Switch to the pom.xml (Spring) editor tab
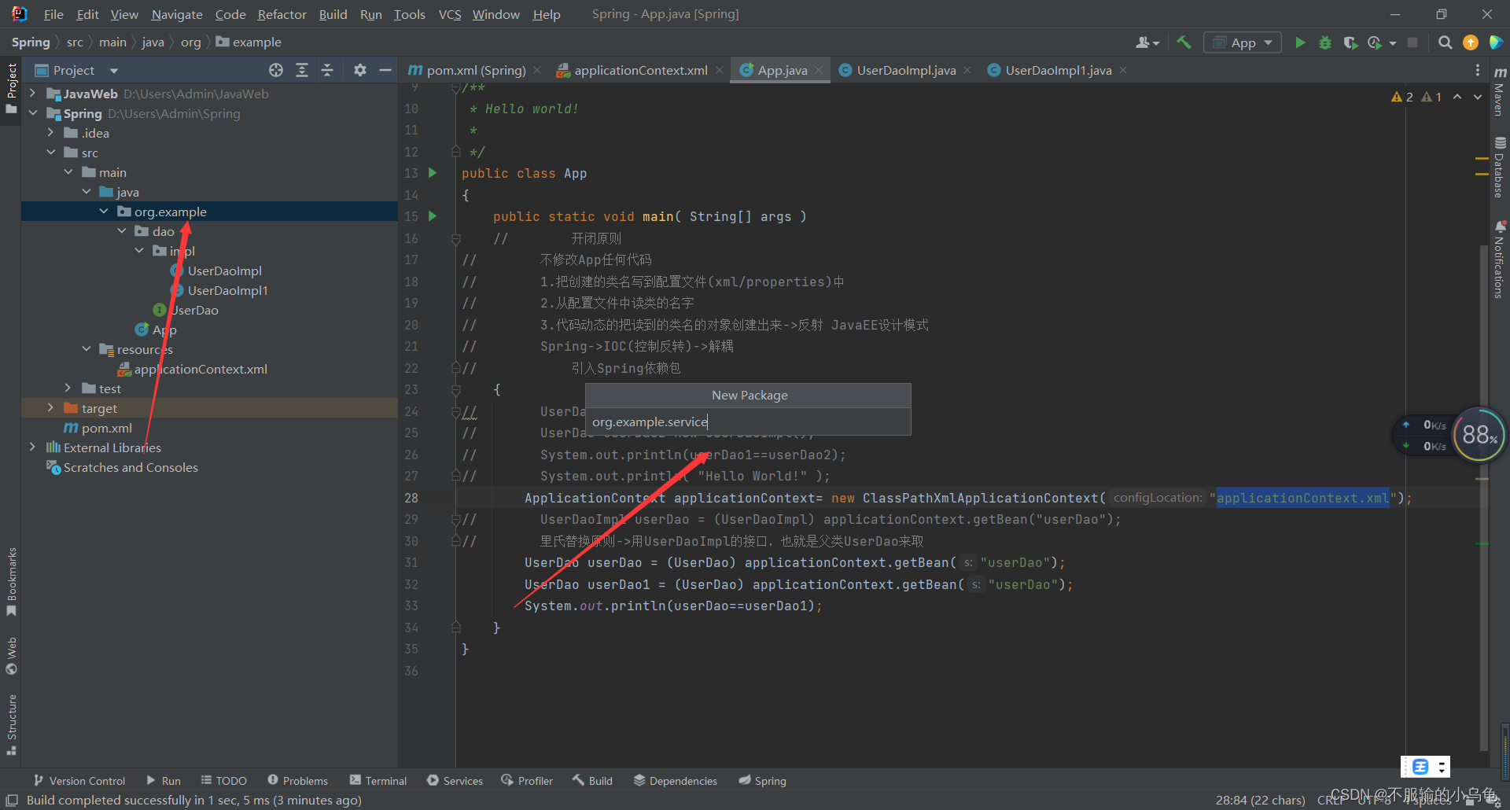The image size is (1510, 810). click(476, 70)
